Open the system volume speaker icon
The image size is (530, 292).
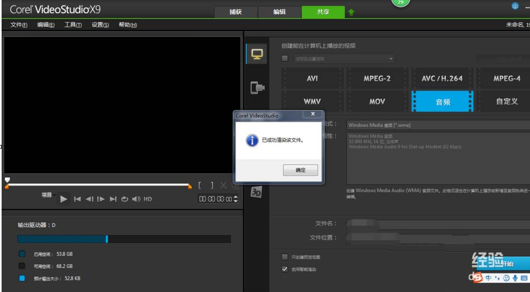[136, 199]
